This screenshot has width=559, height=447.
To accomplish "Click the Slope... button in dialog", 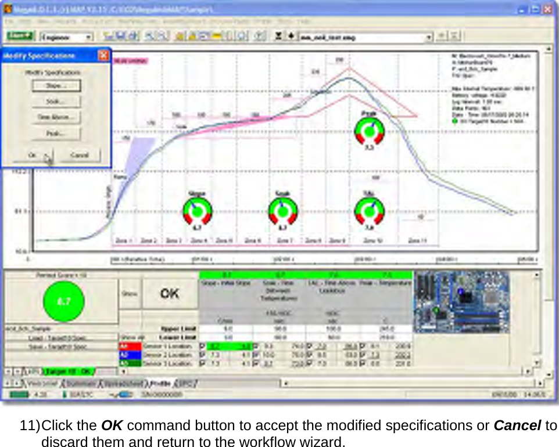I will click(56, 85).
